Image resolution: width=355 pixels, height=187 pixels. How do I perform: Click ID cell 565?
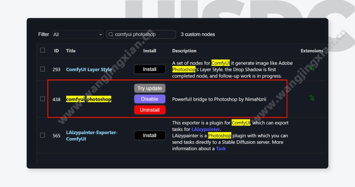click(x=56, y=136)
